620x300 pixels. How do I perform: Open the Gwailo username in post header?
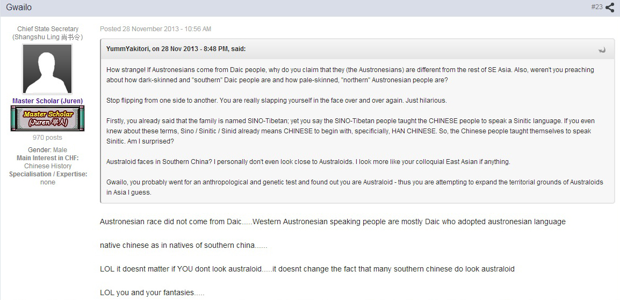click(19, 7)
